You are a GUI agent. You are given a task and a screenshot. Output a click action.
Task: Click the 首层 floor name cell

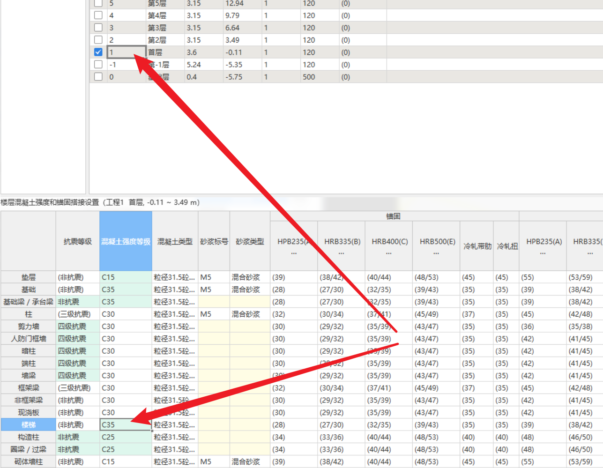tap(165, 52)
